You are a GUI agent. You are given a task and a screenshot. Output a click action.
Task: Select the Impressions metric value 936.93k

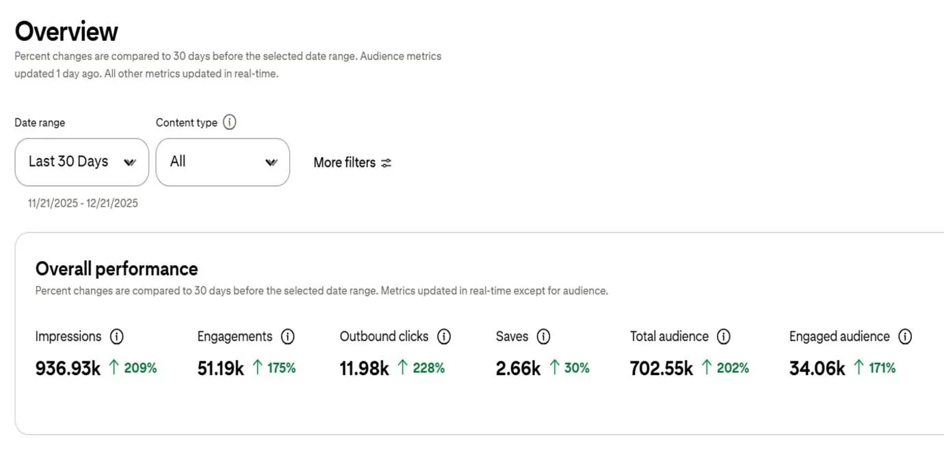click(x=68, y=368)
